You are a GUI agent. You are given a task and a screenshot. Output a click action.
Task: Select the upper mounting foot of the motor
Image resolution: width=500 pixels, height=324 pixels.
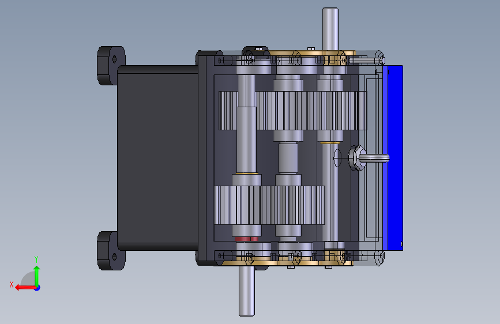tap(111, 65)
